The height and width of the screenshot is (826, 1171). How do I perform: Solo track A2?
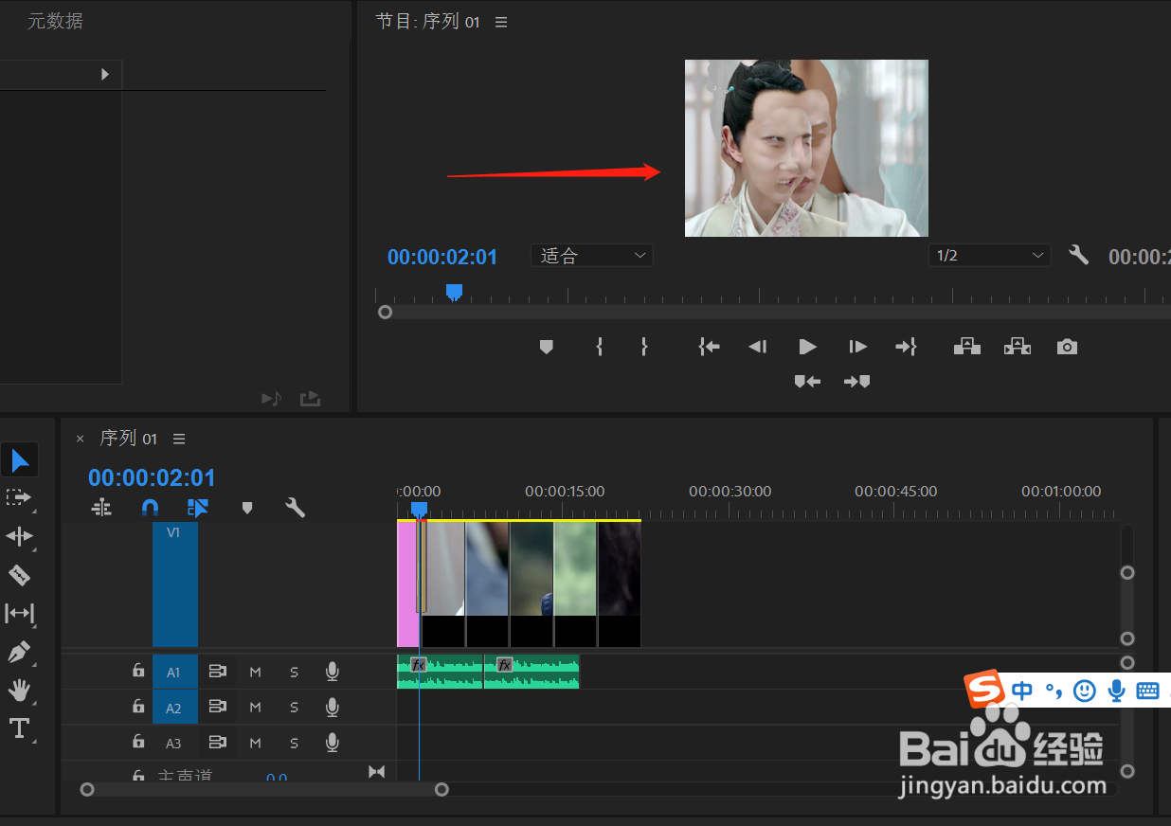click(x=294, y=708)
